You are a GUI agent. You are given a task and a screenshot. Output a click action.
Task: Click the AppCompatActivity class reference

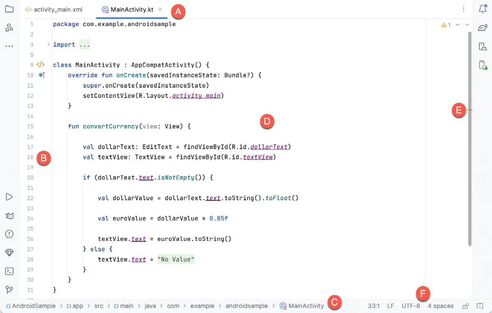click(163, 65)
